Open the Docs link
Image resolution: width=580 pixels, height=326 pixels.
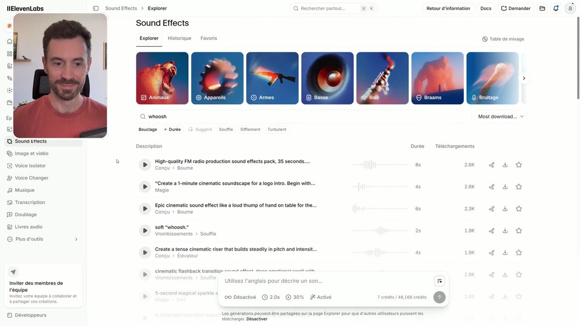coord(486,8)
